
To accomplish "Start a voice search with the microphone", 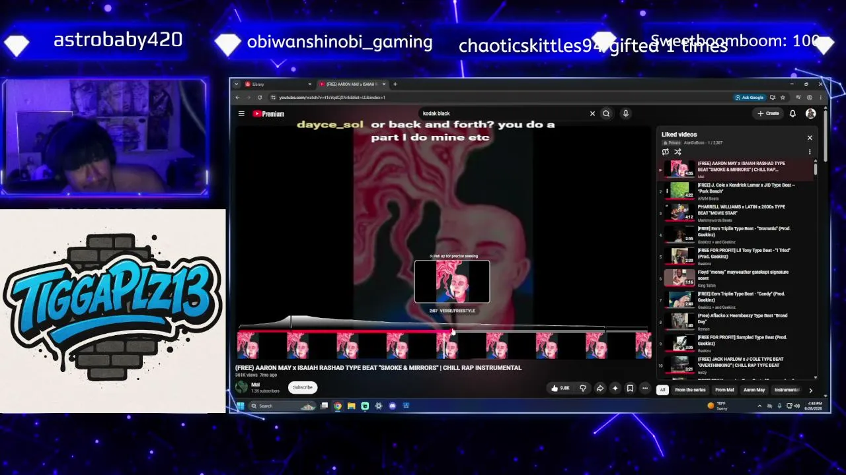I will pos(625,113).
